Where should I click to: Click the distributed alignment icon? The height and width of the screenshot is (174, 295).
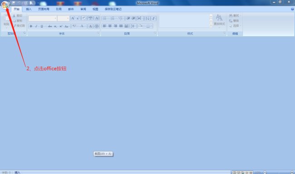coord(127,26)
